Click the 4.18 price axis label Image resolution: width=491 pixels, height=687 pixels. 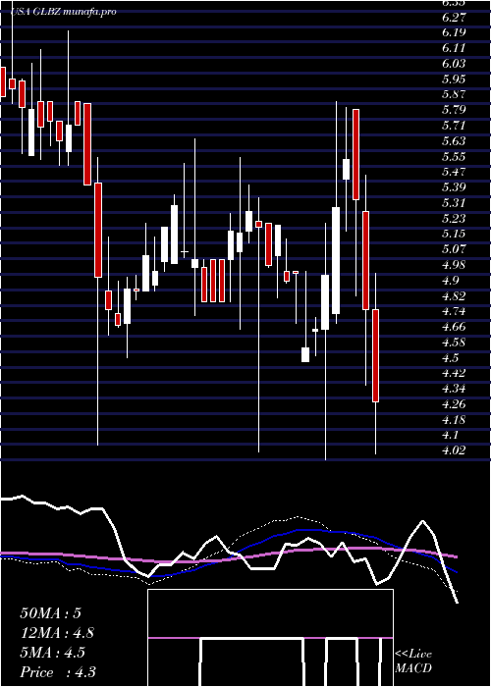point(454,420)
